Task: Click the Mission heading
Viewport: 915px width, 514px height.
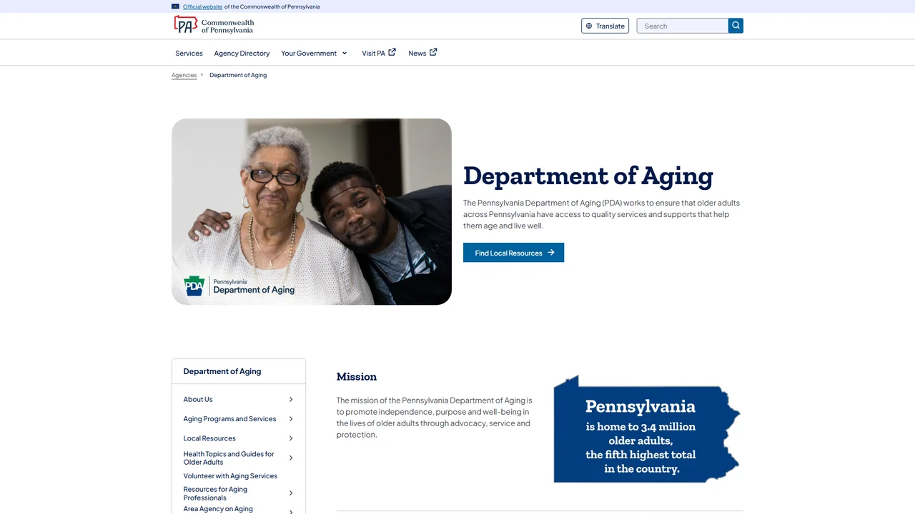Action: coord(357,376)
